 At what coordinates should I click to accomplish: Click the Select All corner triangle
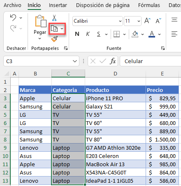(x=7, y=74)
